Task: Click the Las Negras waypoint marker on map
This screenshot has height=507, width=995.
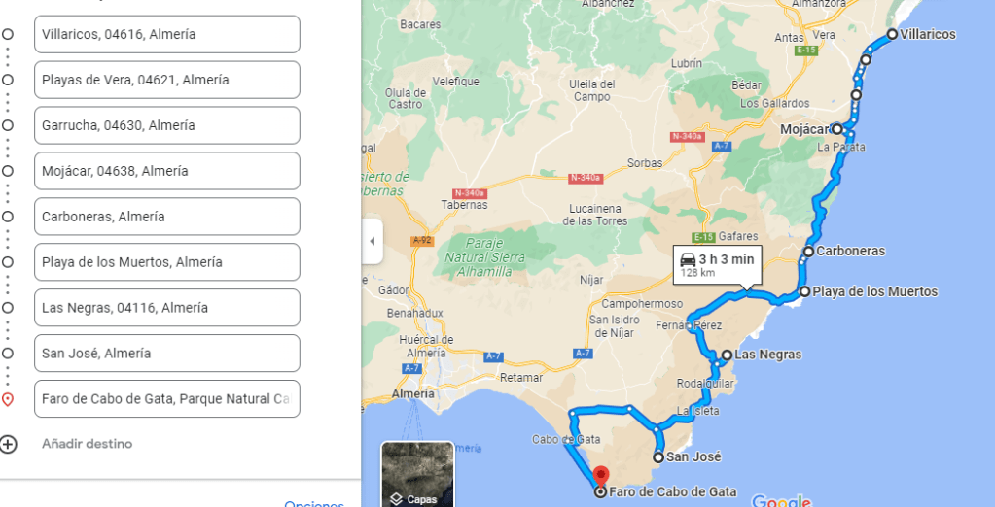Action: point(727,355)
